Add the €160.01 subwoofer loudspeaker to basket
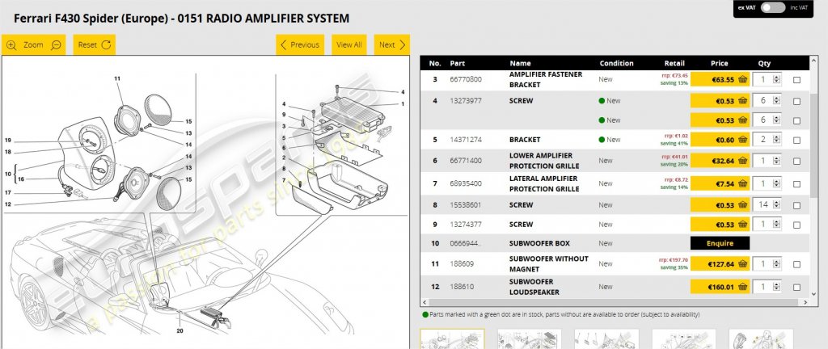 (720, 288)
